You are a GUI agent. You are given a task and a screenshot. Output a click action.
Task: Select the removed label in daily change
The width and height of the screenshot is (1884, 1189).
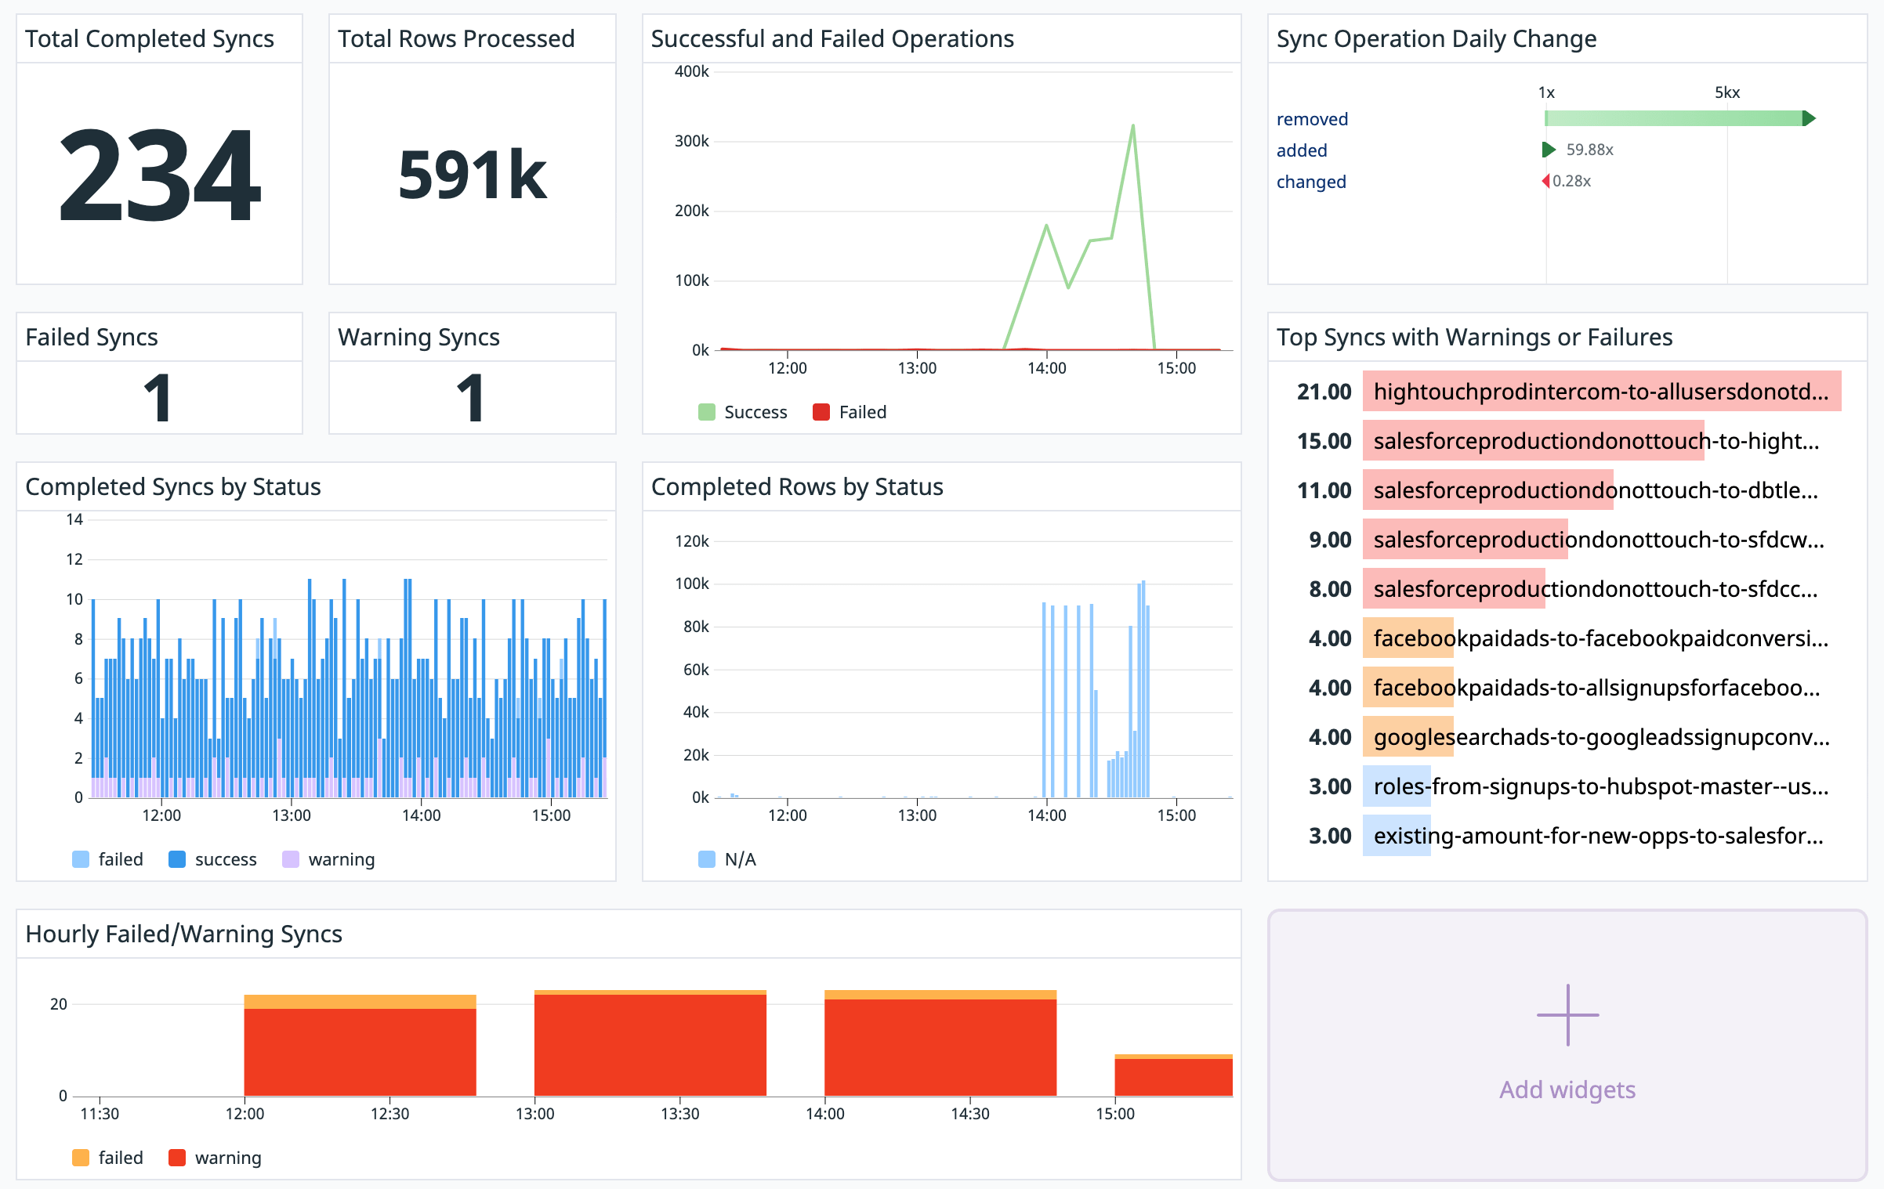pyautogui.click(x=1312, y=119)
